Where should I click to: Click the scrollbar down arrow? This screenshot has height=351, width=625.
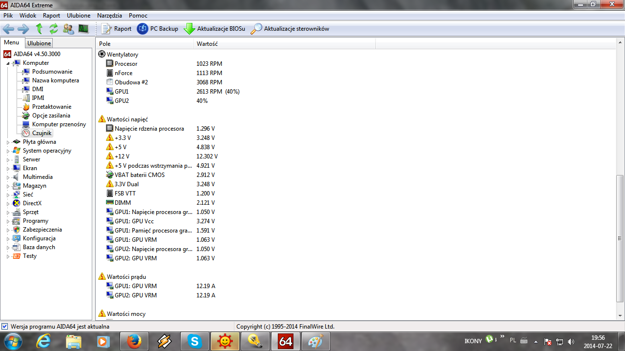point(620,315)
